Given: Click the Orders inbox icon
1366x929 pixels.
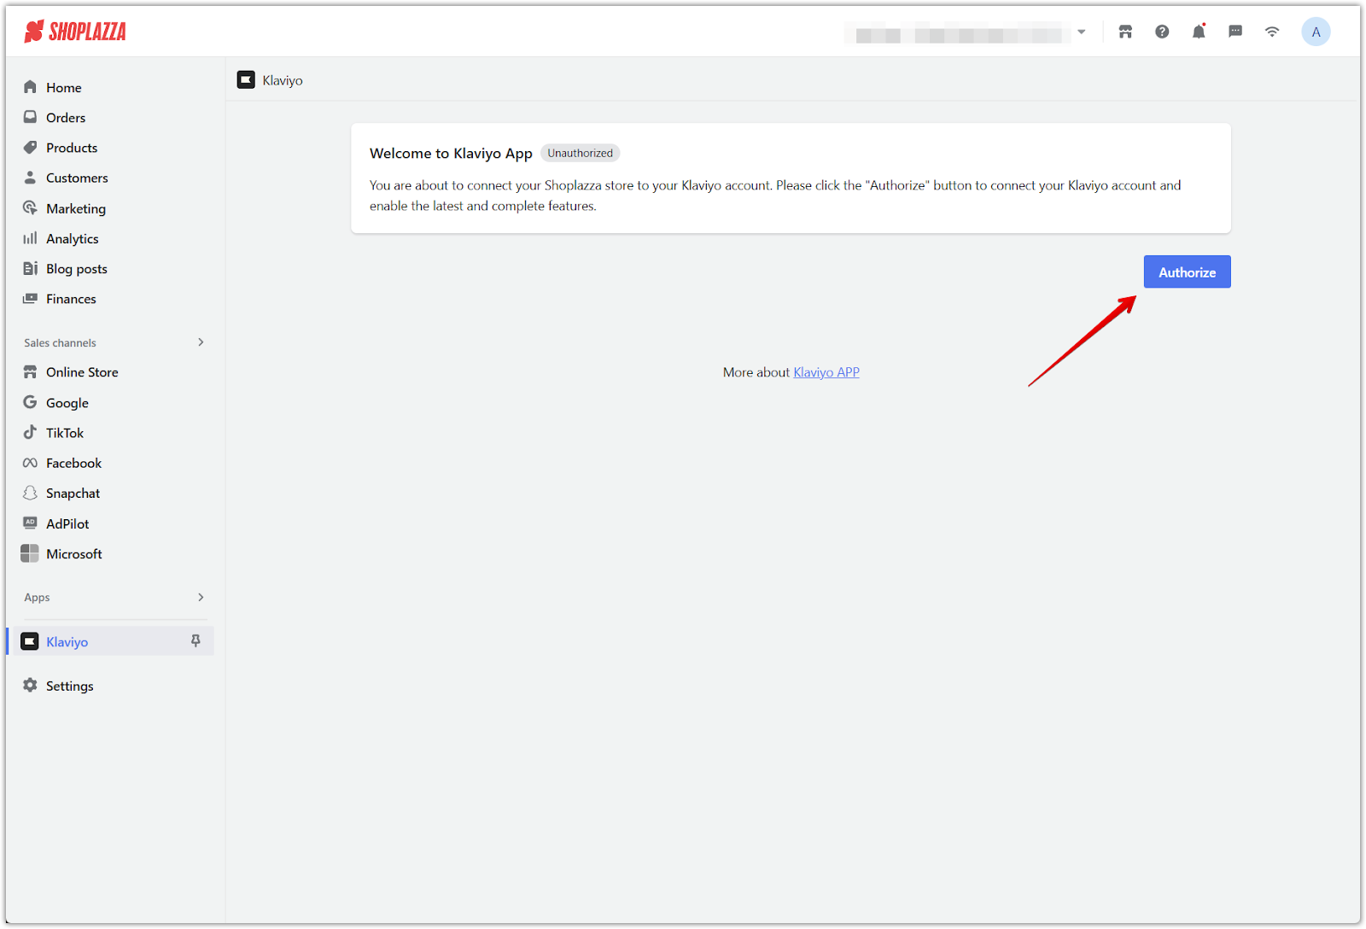Looking at the screenshot, I should (x=30, y=117).
